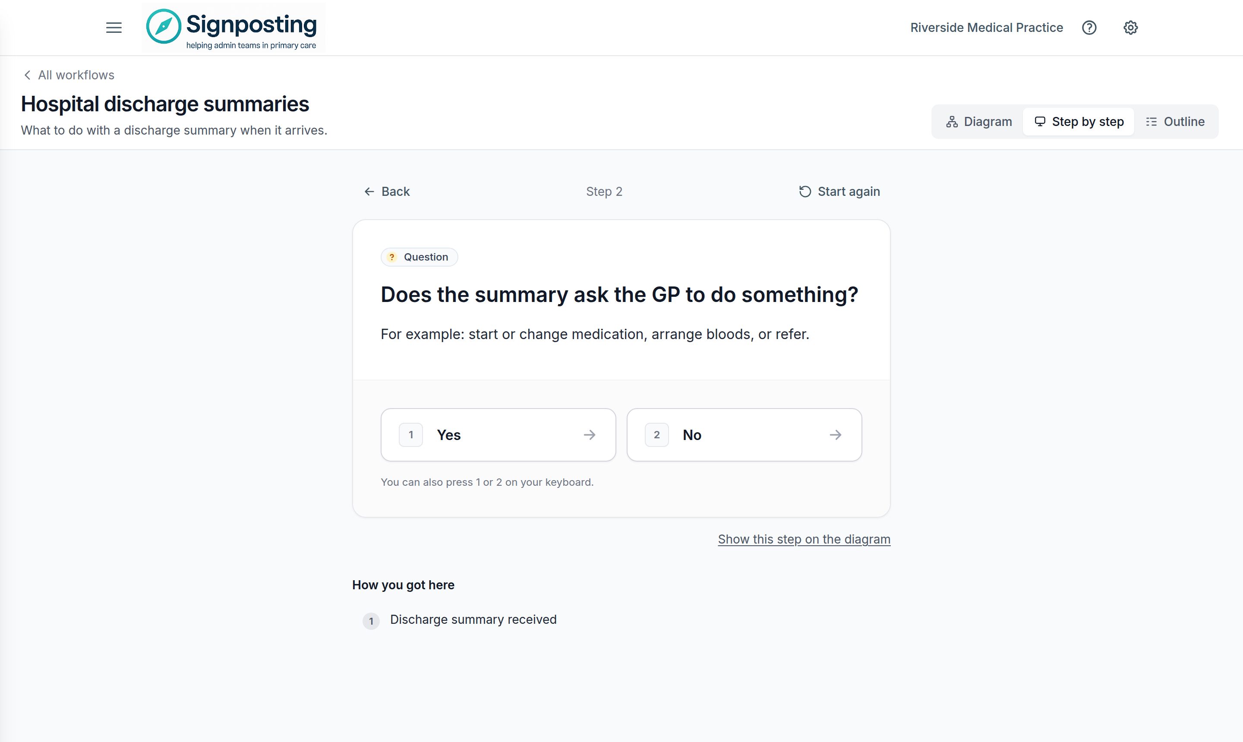1243x742 pixels.
Task: Open the hamburger navigation menu
Action: pos(114,28)
